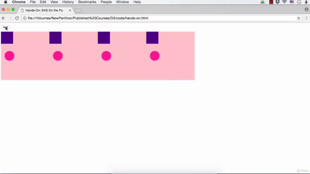310x174 pixels.
Task: Close the Hands-On: SVG On the Fly tab
Action: coord(70,10)
